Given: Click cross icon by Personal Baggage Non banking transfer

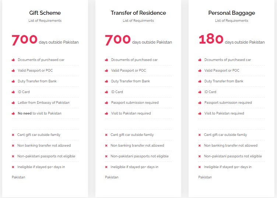Looking at the screenshot, I should pyautogui.click(x=199, y=146).
